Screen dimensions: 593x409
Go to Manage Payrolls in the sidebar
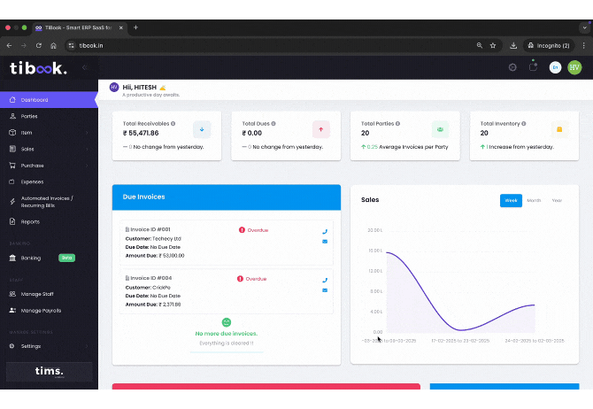pos(41,311)
